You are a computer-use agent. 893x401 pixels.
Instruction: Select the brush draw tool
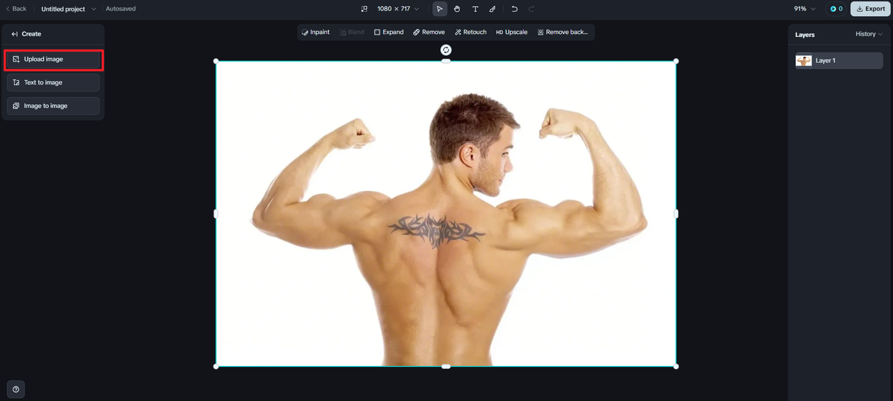click(493, 9)
